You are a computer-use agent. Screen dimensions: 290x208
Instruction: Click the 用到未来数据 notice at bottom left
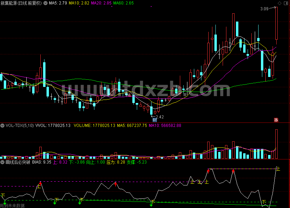[x=12, y=206]
